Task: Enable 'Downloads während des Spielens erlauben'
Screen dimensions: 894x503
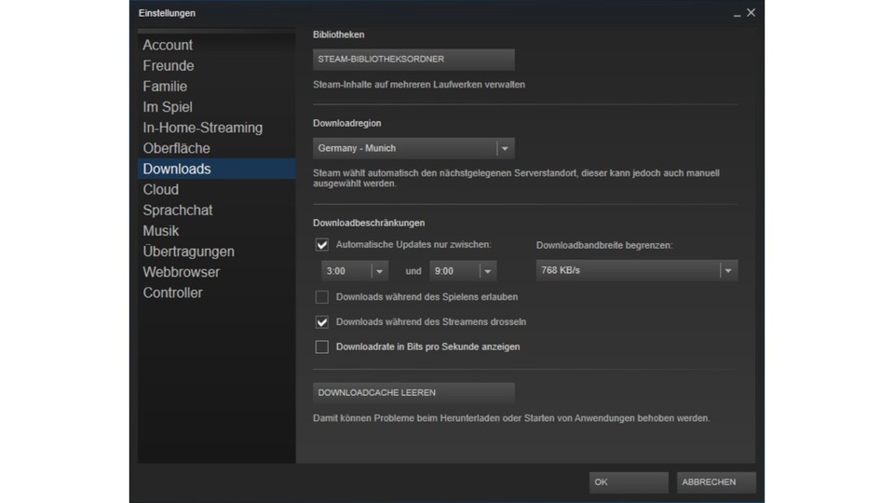Action: coord(322,297)
